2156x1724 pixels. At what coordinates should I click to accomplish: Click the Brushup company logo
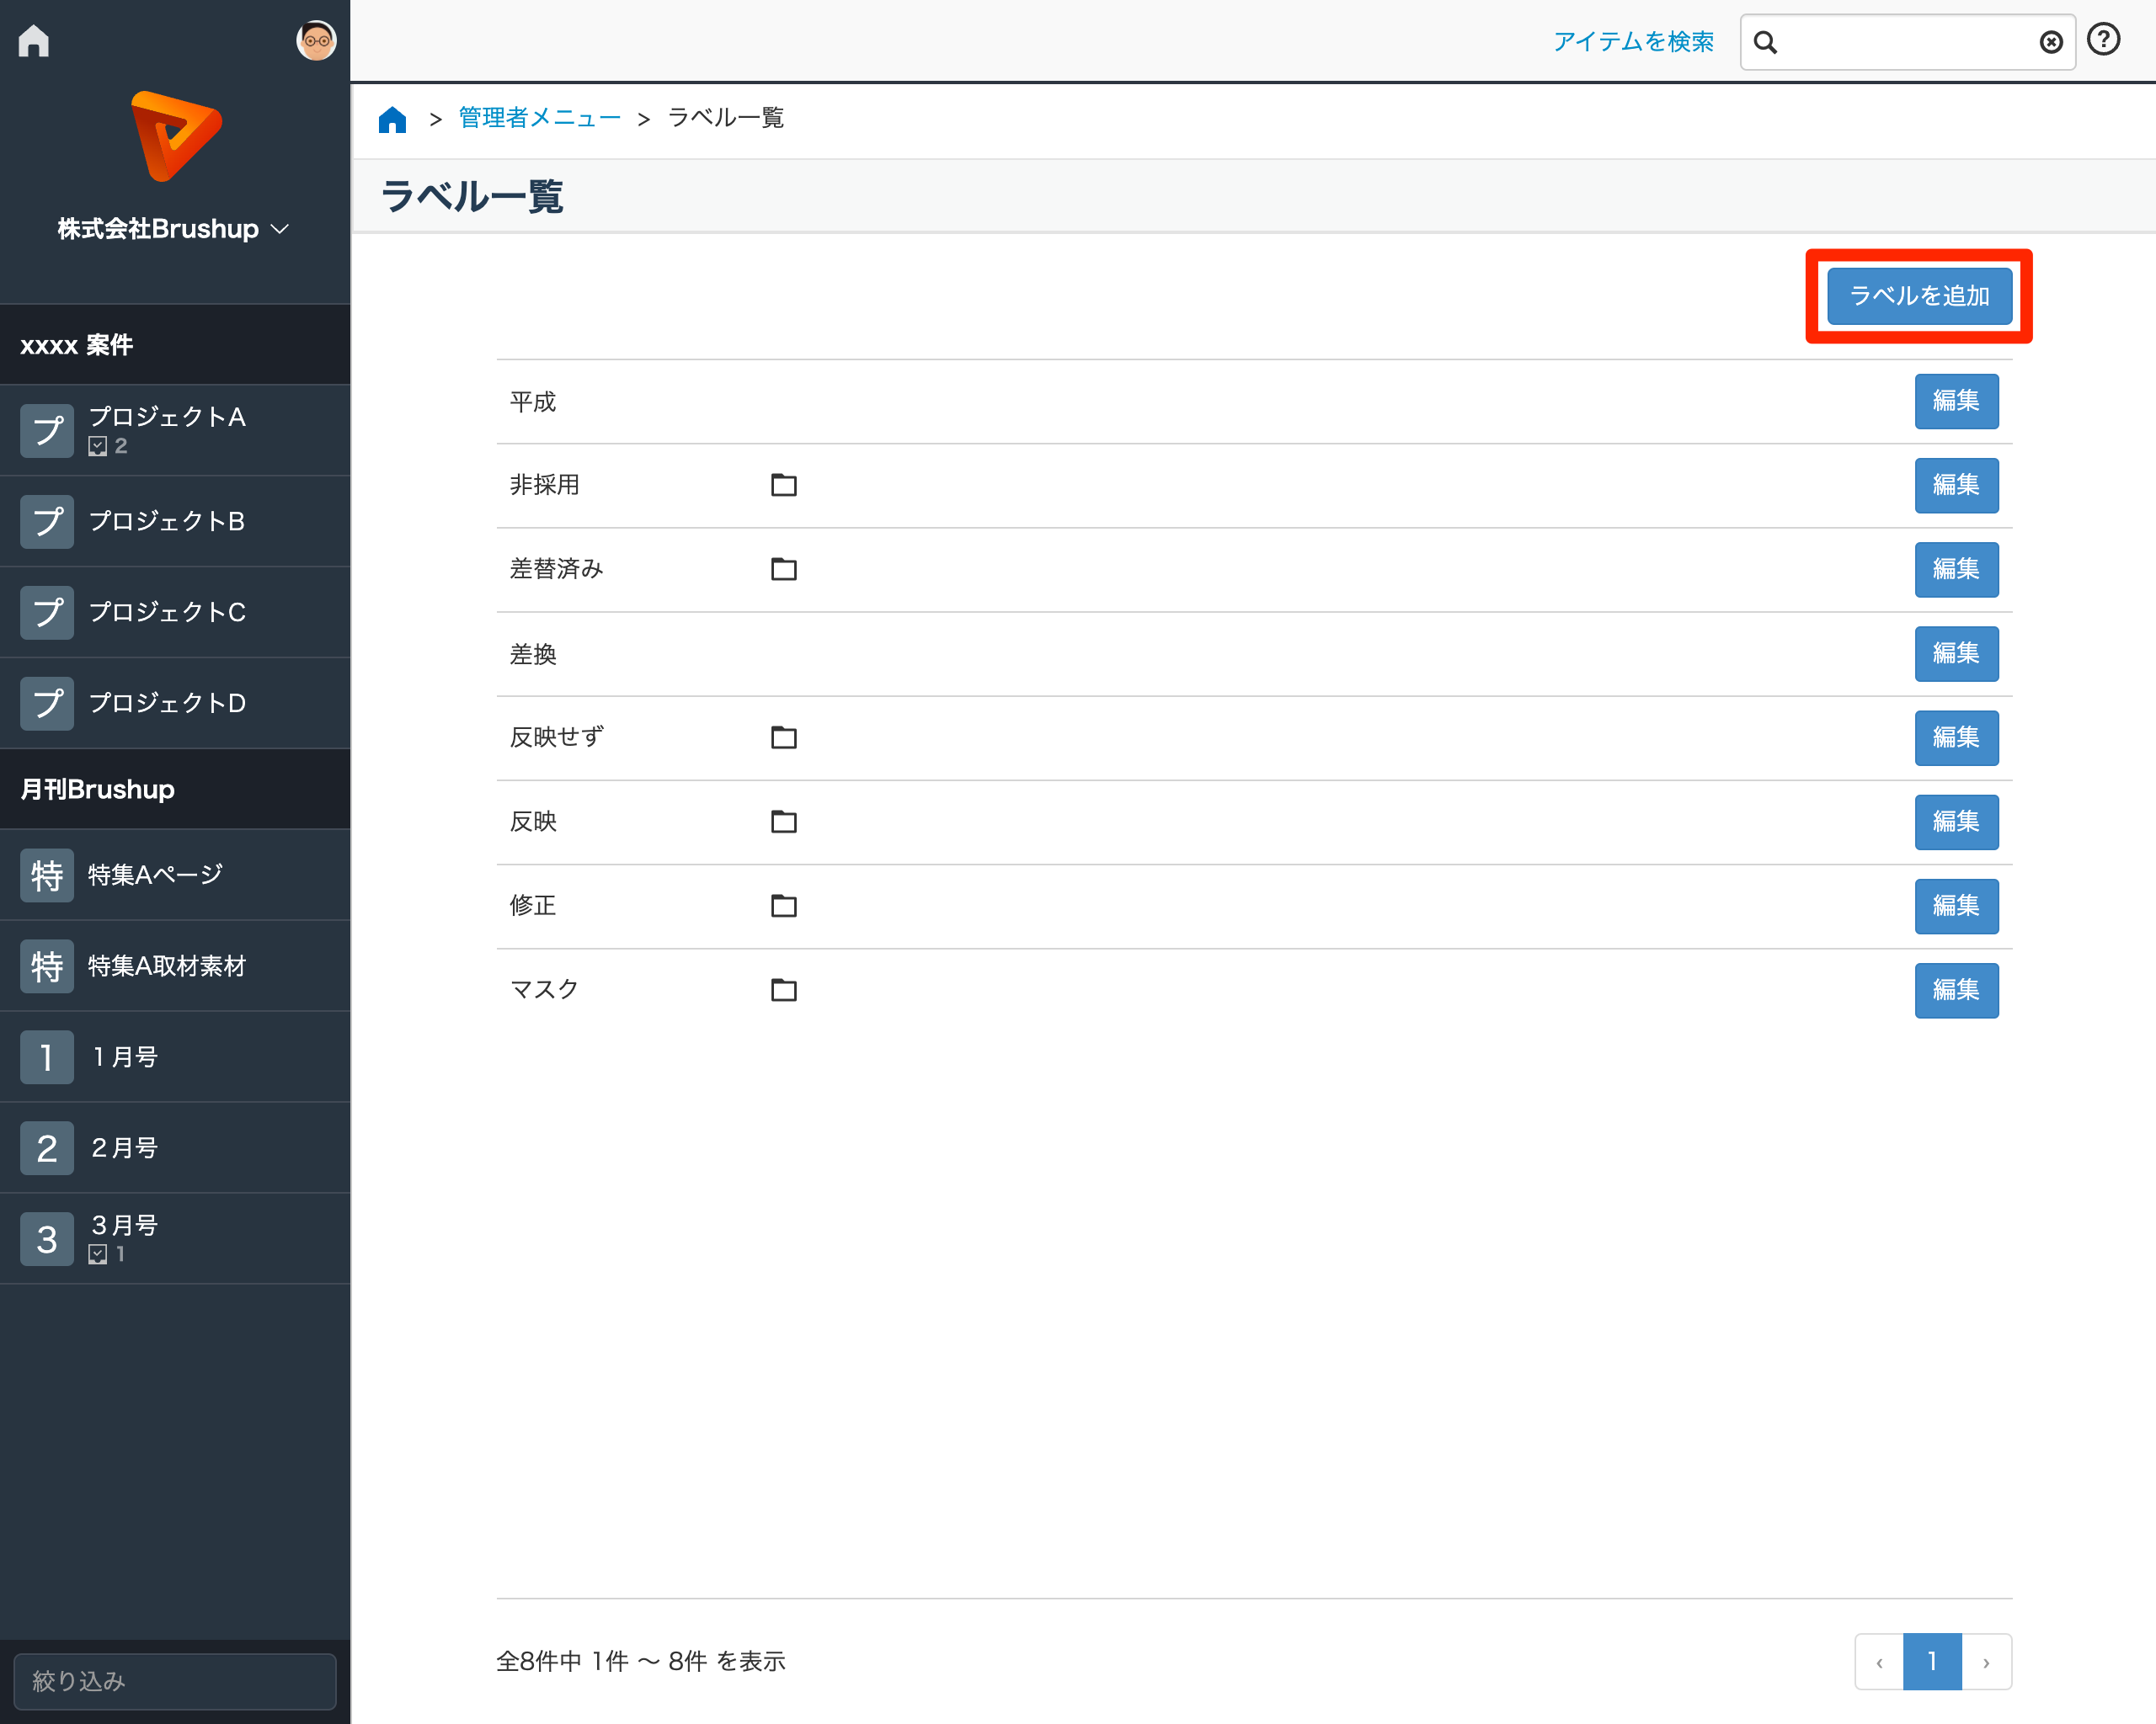tap(175, 137)
